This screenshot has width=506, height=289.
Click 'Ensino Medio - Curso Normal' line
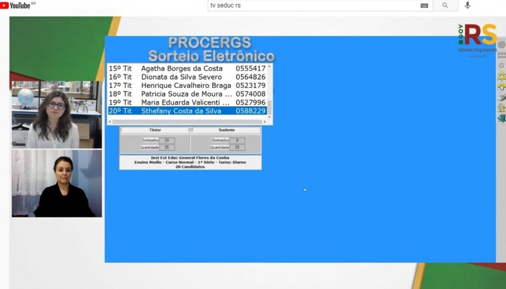[190, 163]
